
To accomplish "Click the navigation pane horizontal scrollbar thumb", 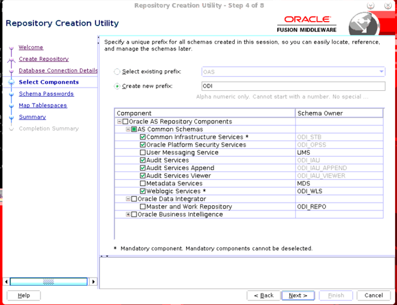I will click(x=48, y=281).
